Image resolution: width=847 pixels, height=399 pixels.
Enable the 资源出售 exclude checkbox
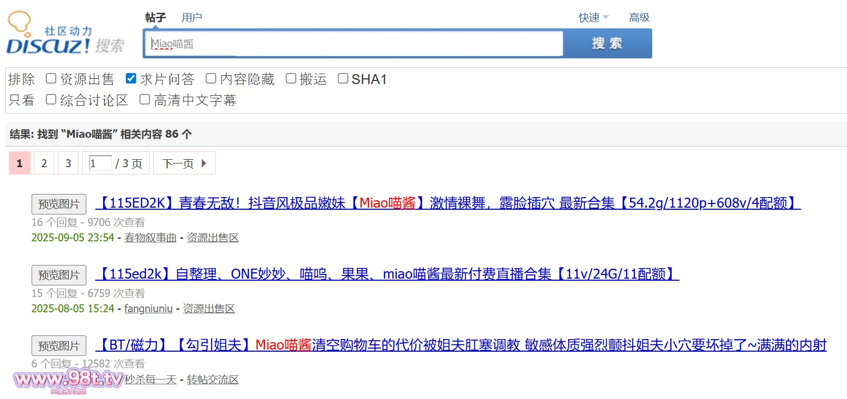point(51,79)
